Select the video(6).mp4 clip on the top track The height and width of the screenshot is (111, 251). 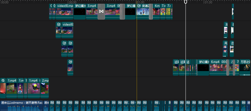(x=65, y=12)
